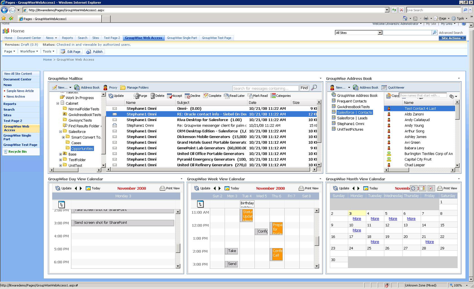Select Opportunities folder in tree
The width and height of the screenshot is (474, 289).
click(82, 149)
